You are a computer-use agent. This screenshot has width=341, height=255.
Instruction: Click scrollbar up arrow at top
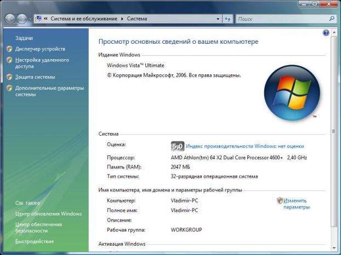tap(334, 33)
